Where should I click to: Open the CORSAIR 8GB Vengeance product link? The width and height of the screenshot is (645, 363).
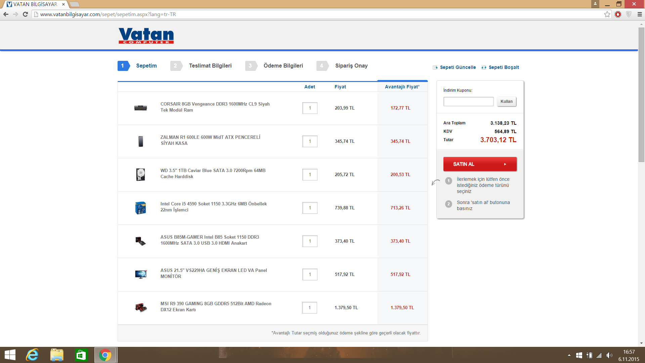pyautogui.click(x=215, y=107)
